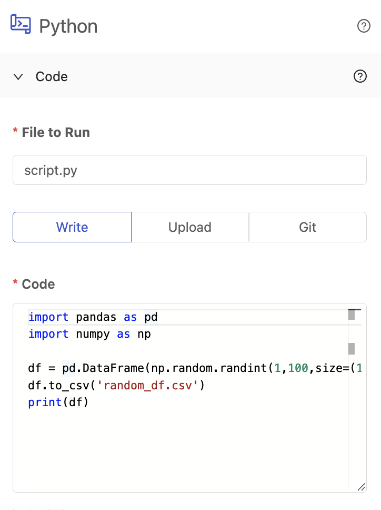Screen dimensions: 381x510
Task: Open help for the Python node
Action: pos(364,26)
